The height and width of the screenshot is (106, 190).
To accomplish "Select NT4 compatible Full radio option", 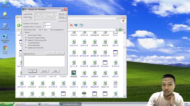I will click(x=49, y=30).
